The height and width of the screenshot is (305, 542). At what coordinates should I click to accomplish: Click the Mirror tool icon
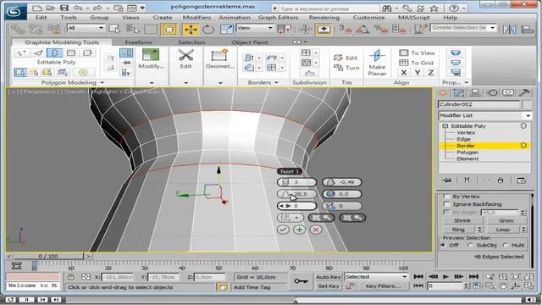[510, 30]
